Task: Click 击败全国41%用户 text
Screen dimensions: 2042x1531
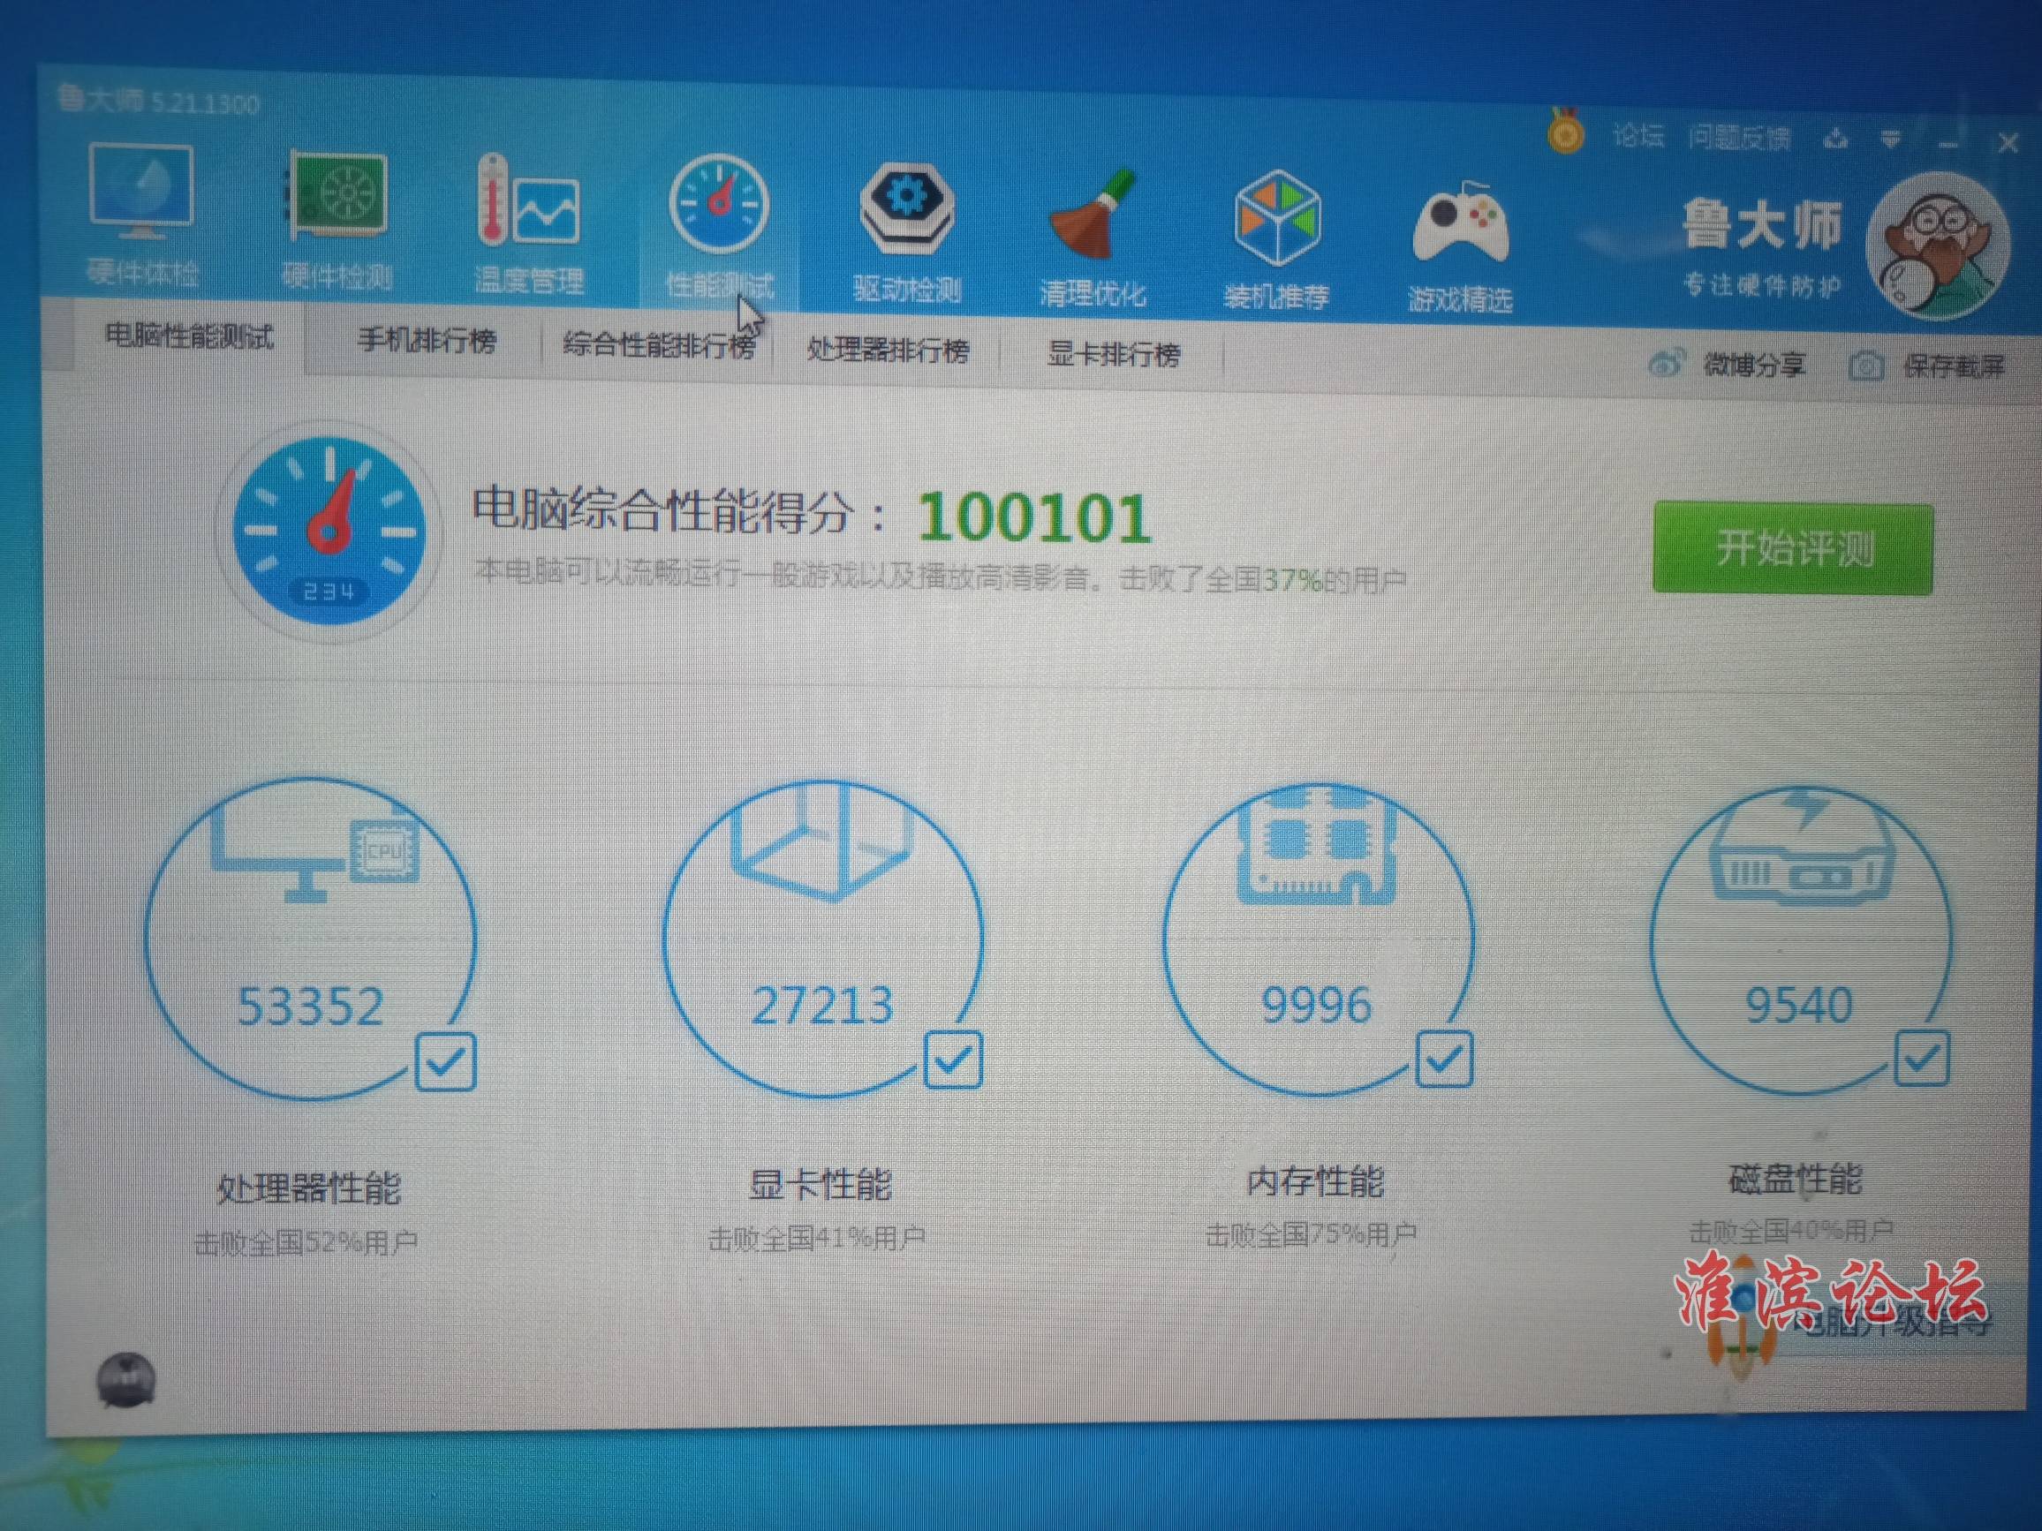Action: (816, 1238)
